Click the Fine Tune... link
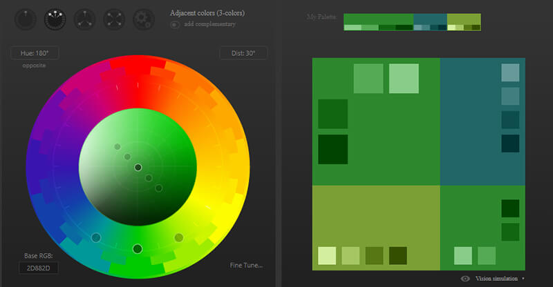 [x=246, y=265]
